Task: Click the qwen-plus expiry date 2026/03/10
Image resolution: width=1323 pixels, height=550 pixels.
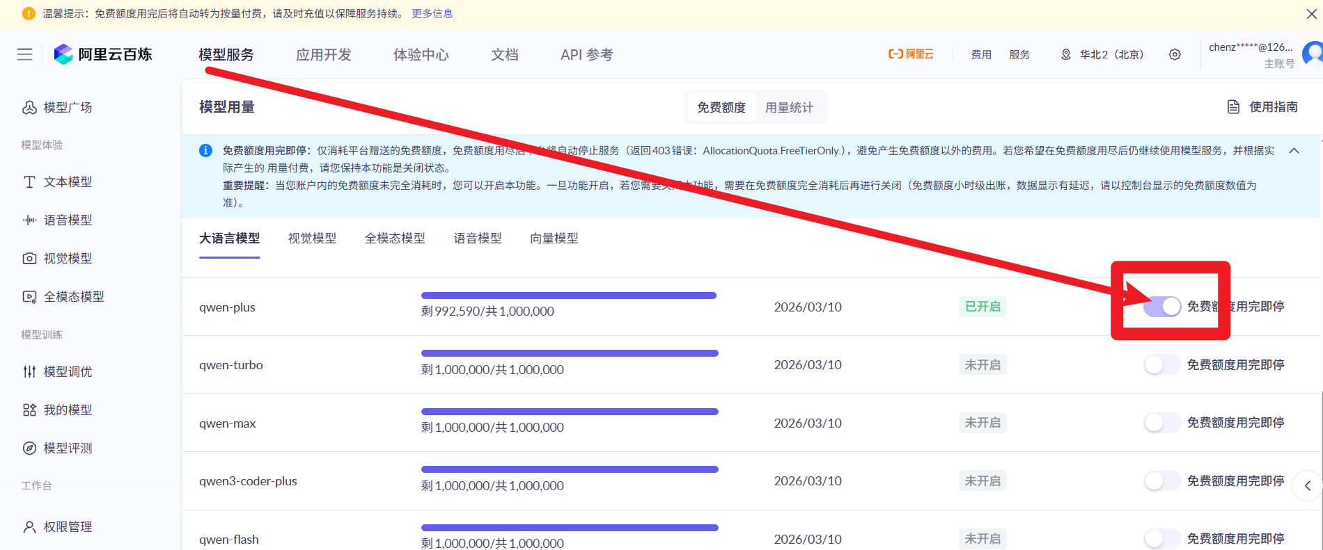Action: [808, 307]
